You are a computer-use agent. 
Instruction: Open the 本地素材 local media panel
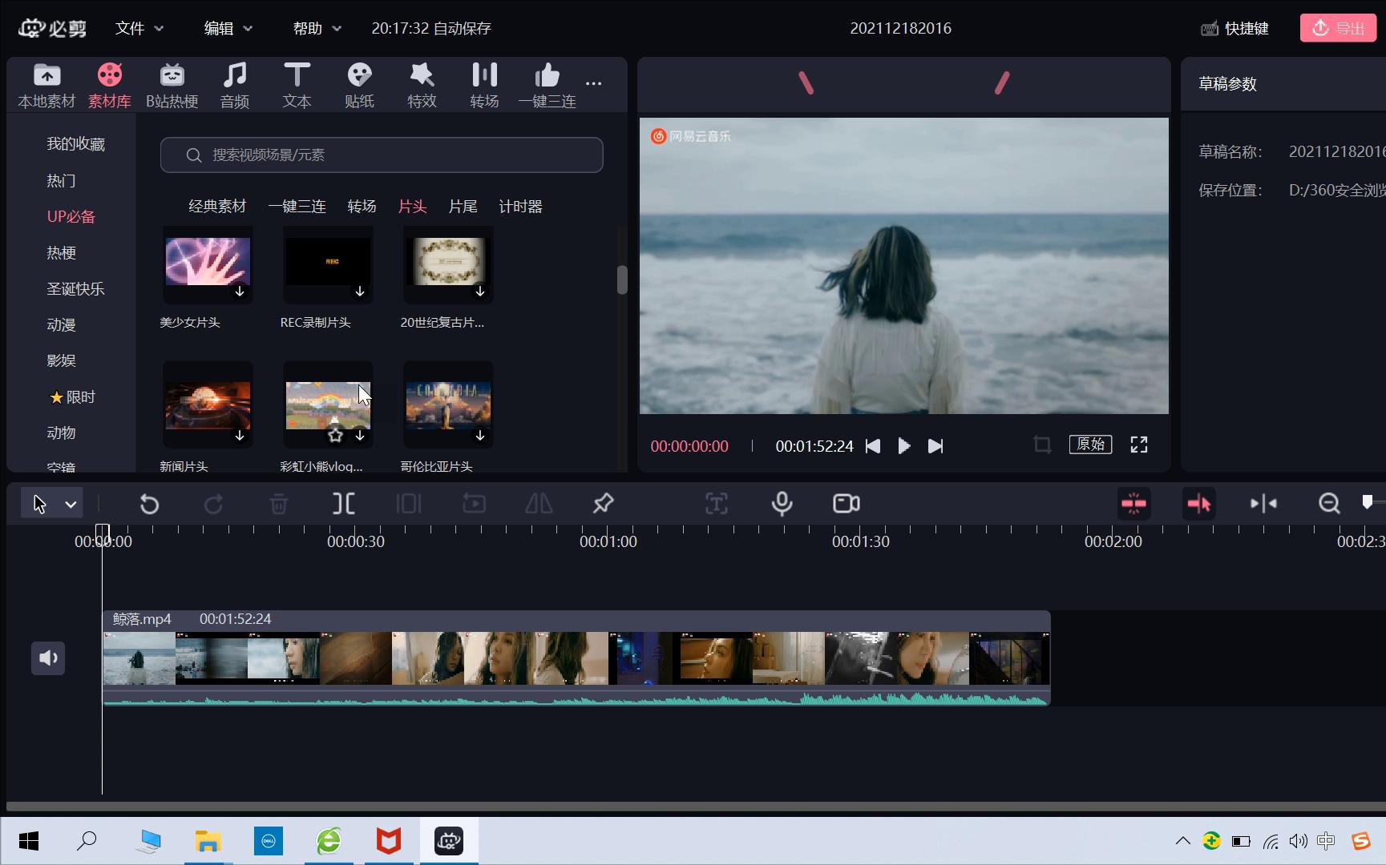pos(46,85)
